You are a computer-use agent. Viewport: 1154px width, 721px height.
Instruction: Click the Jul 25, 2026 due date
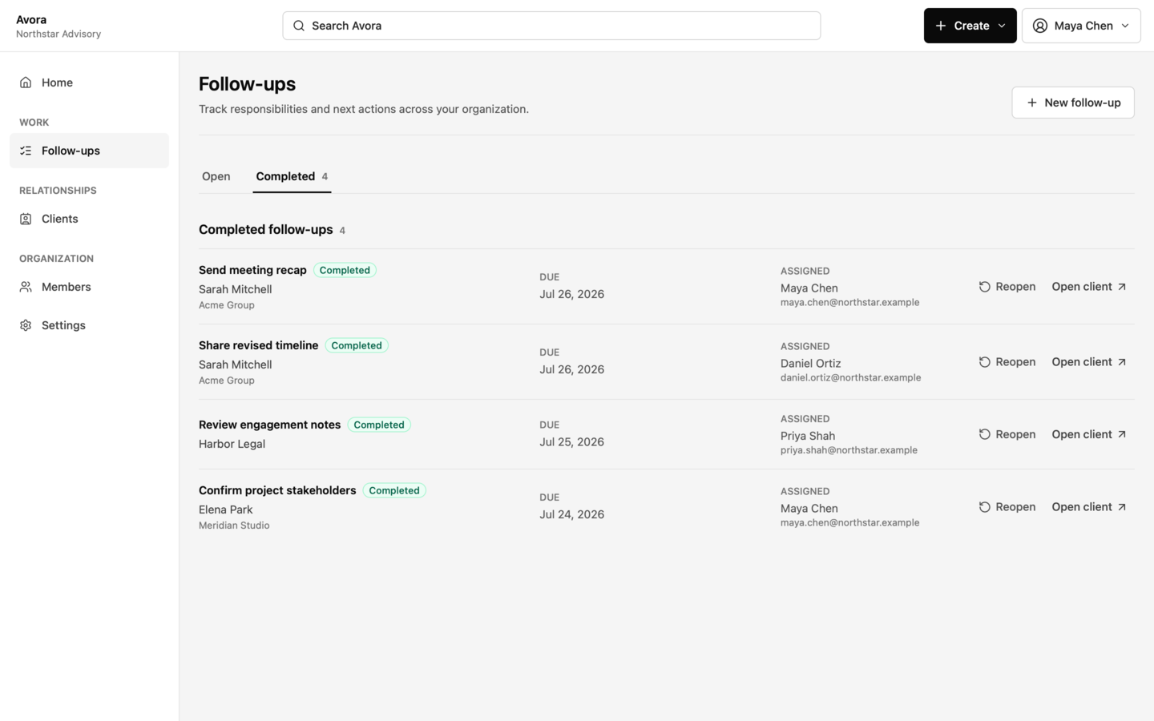point(572,442)
